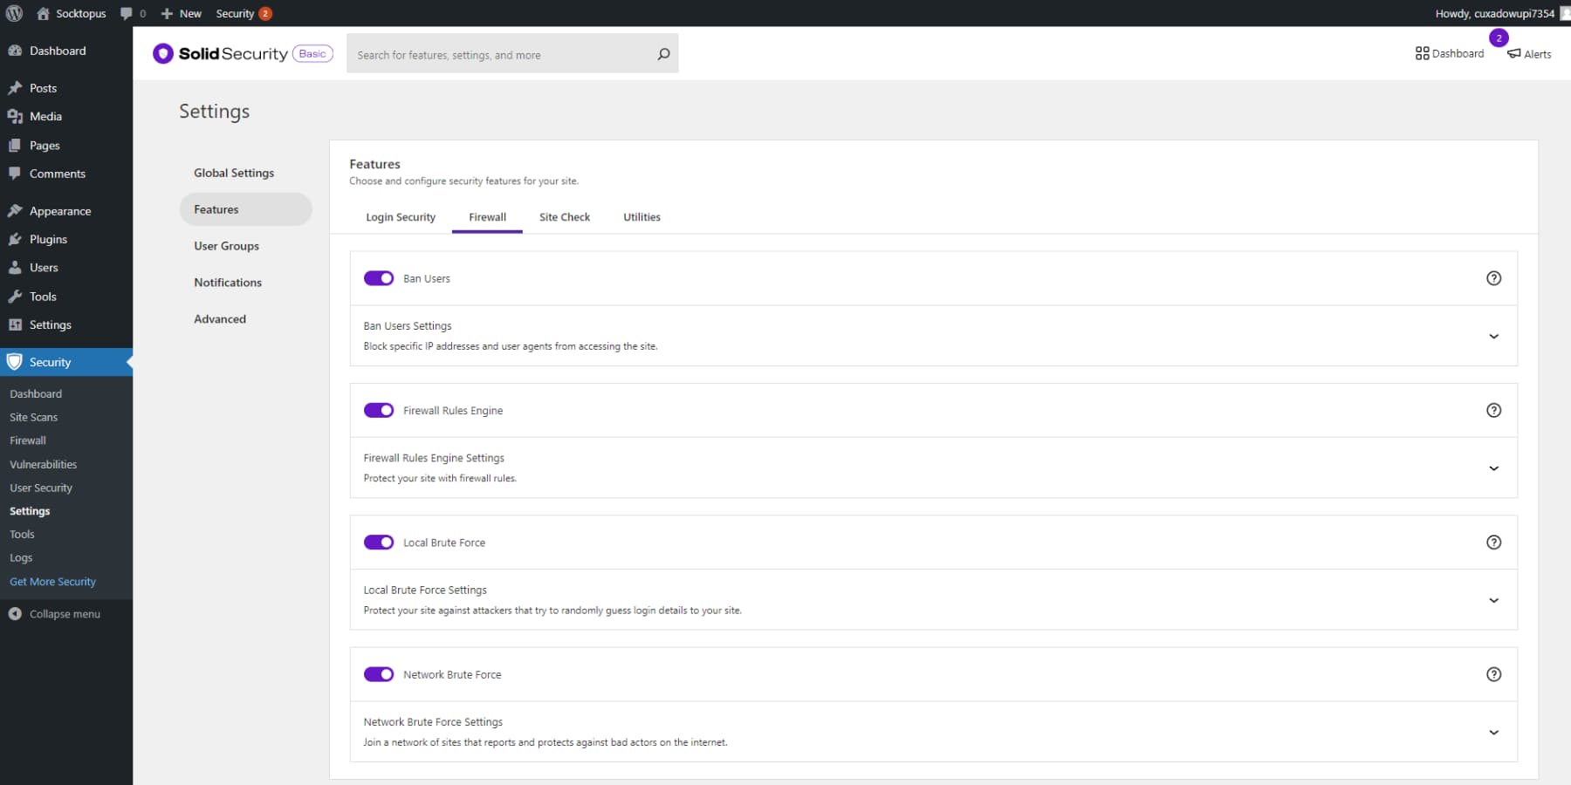Open help for Network Brute Force
The image size is (1571, 785).
click(1494, 674)
